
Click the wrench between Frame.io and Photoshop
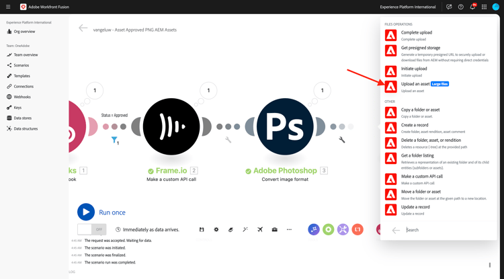(228, 140)
